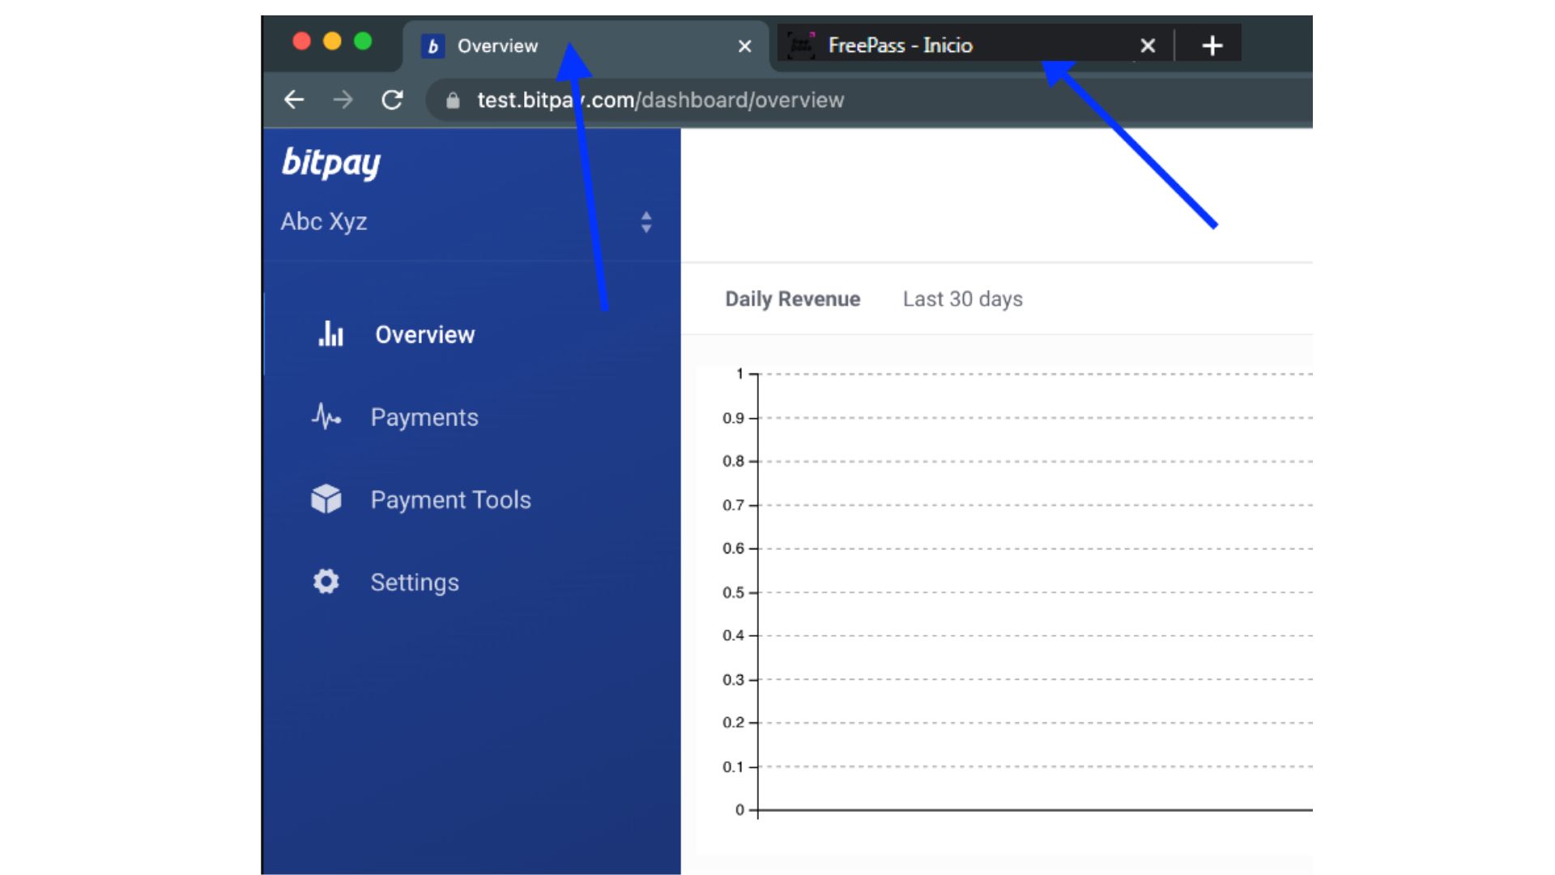Viewport: 1555px width, 875px height.
Task: Click the Daily Revenue heading
Action: tap(792, 299)
